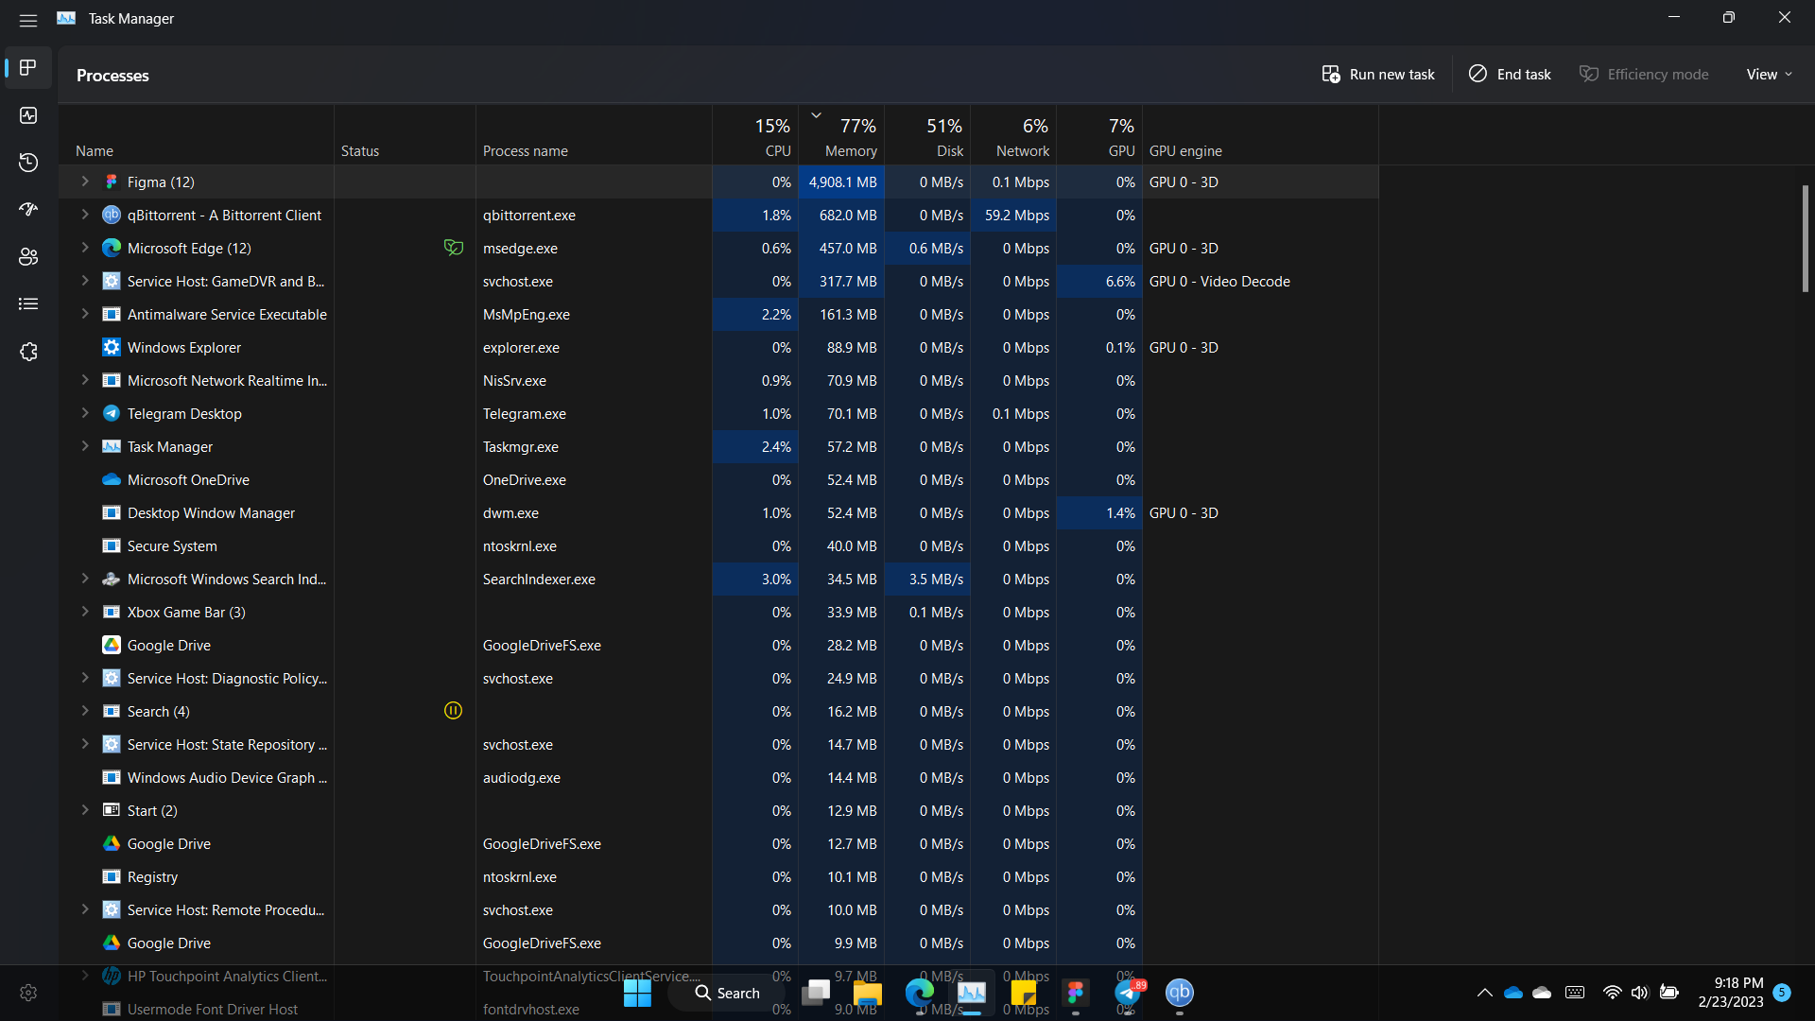
Task: Select the Secure System process row
Action: coord(718,545)
